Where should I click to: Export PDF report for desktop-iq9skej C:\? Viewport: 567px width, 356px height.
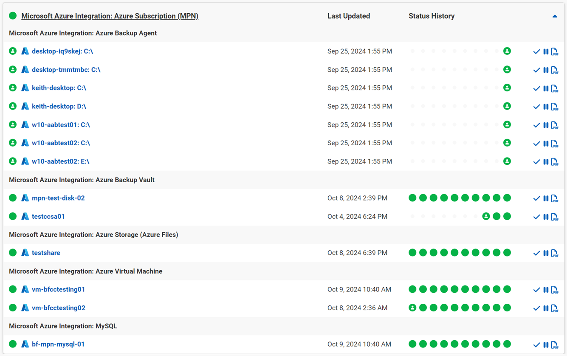pyautogui.click(x=554, y=52)
